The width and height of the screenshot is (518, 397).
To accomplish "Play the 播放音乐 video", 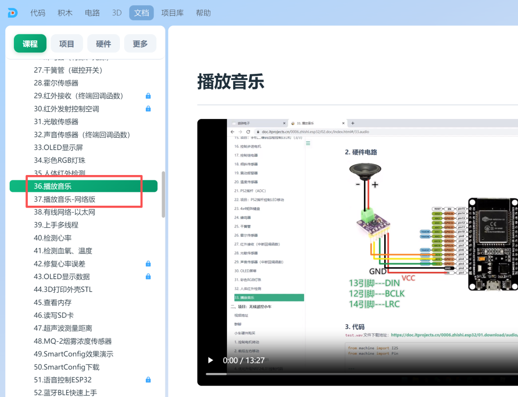I will click(211, 360).
